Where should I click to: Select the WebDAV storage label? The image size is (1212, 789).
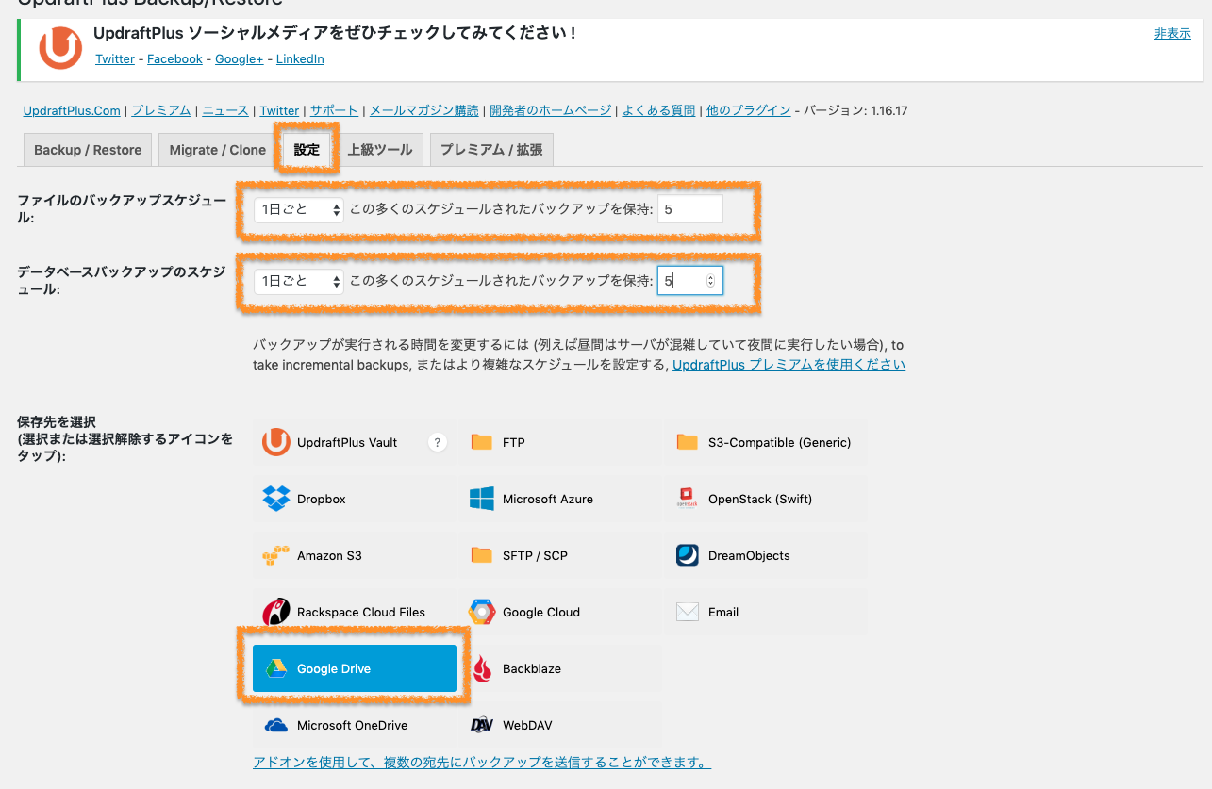527,725
